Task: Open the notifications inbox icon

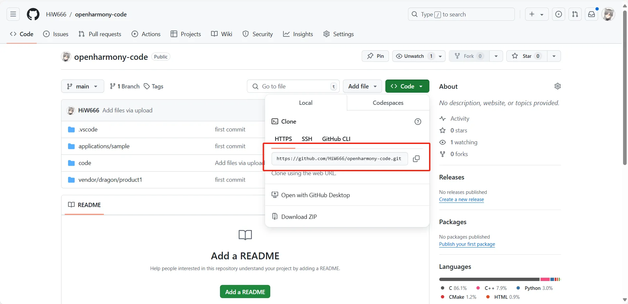Action: pos(591,14)
